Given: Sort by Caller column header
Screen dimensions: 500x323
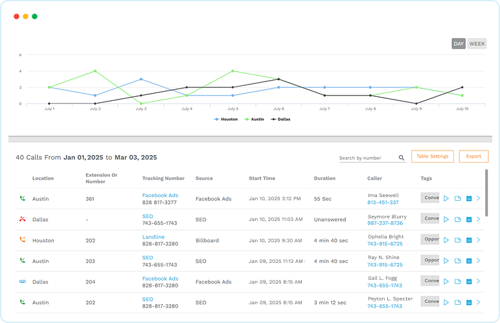Looking at the screenshot, I should pyautogui.click(x=375, y=178).
